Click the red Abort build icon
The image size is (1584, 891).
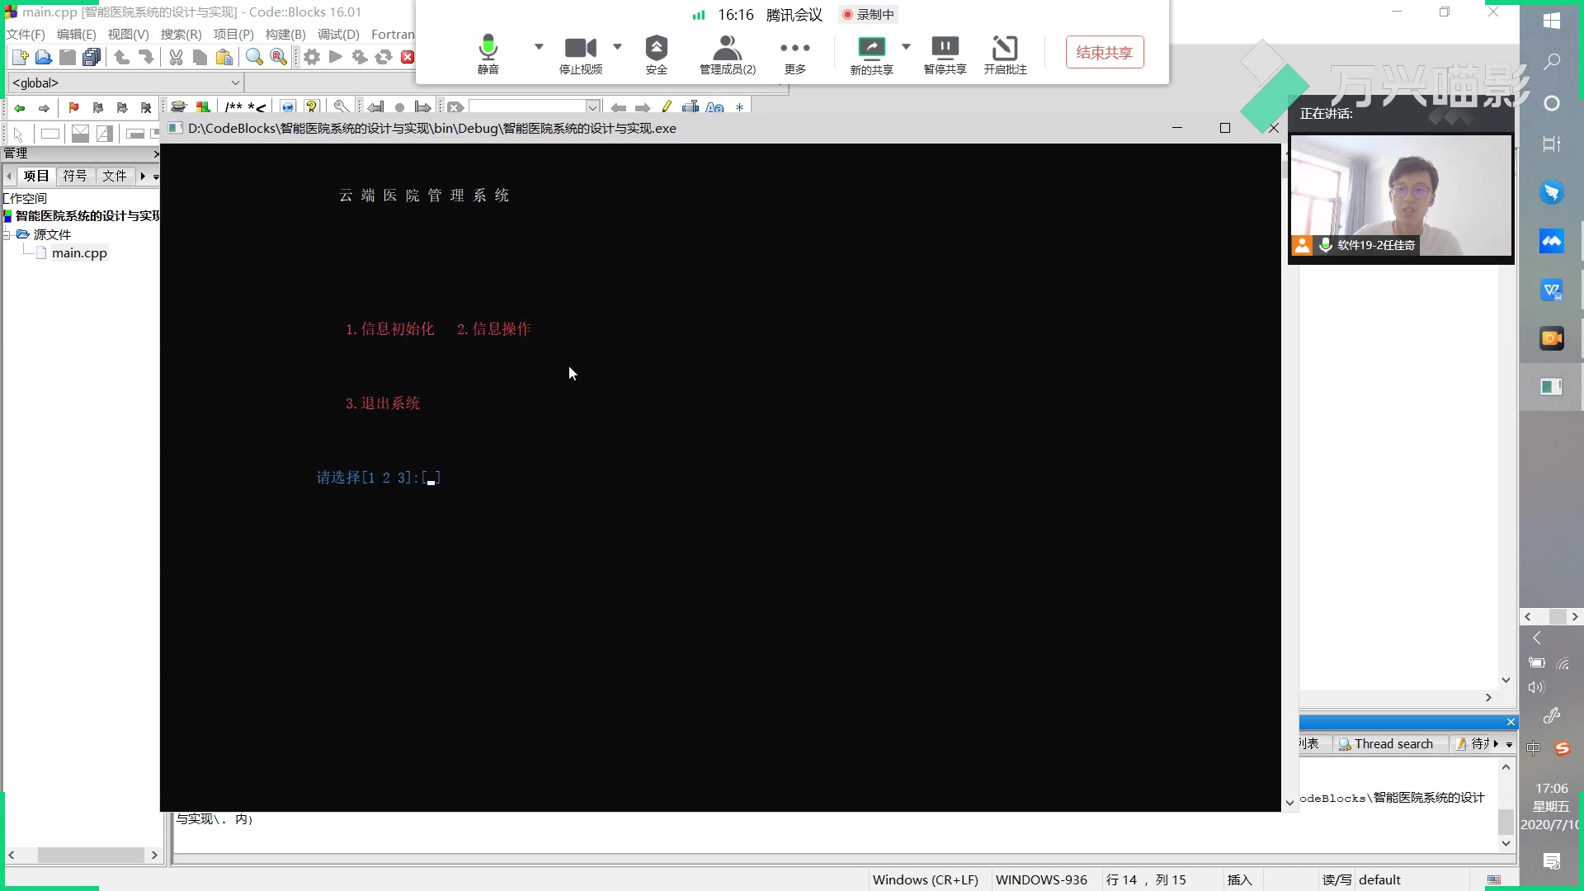(x=408, y=57)
